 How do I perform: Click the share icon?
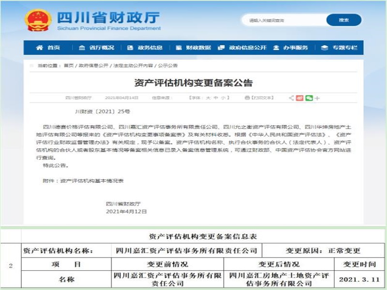coord(292,98)
